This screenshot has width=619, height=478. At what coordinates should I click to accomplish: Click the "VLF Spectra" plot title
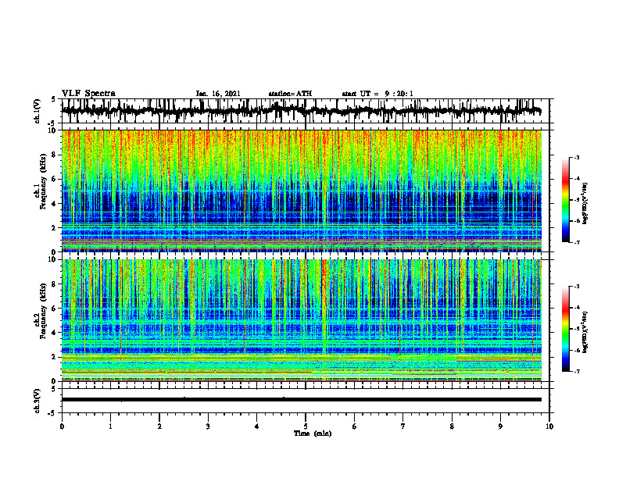(x=88, y=94)
